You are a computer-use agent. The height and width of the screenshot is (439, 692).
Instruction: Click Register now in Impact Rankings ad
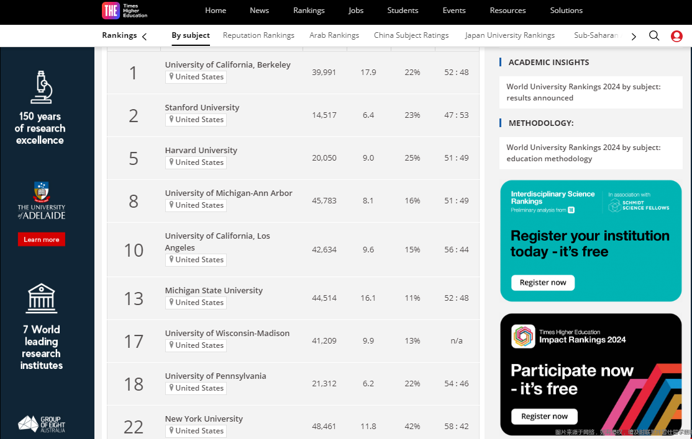point(545,417)
